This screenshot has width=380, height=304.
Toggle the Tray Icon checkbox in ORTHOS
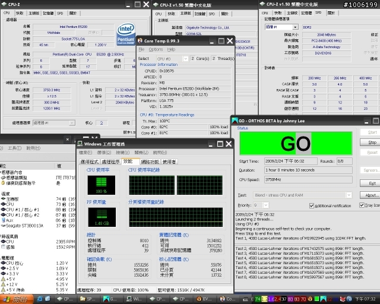(x=362, y=205)
